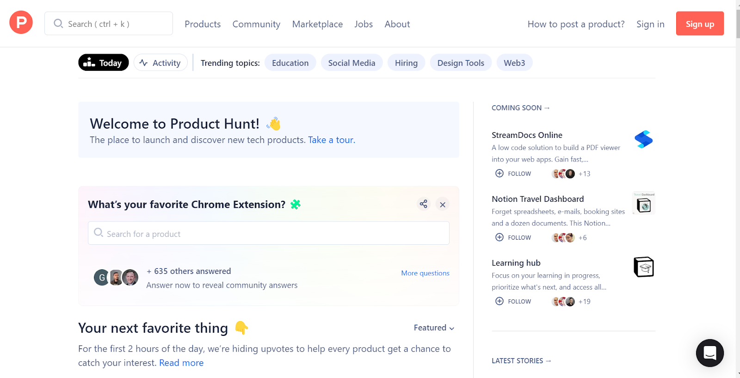The image size is (740, 378).
Task: Focus the header search field
Action: (x=109, y=24)
